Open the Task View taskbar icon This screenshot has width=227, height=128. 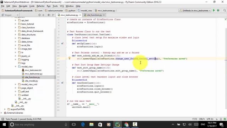[74, 124]
